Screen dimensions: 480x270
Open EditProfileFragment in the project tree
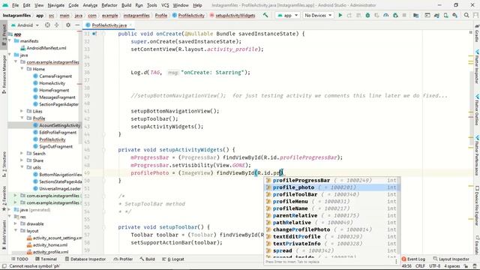click(58, 133)
